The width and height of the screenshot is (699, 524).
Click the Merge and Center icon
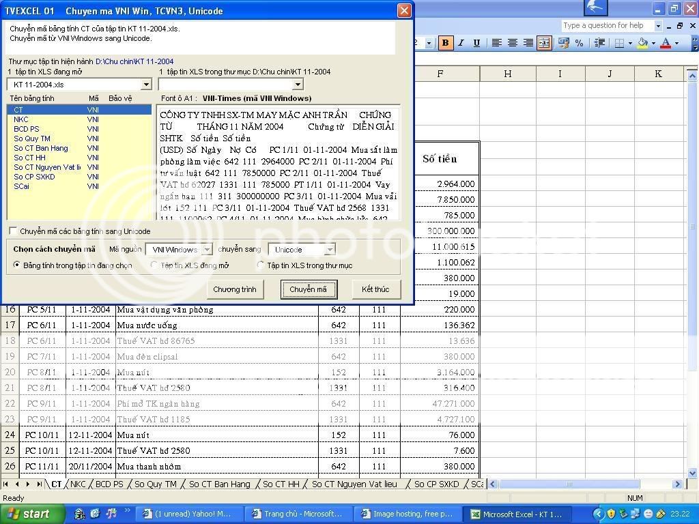click(544, 43)
